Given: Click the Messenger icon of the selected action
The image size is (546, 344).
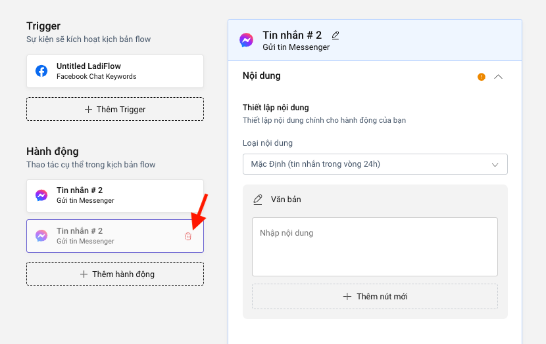Looking at the screenshot, I should (x=41, y=236).
